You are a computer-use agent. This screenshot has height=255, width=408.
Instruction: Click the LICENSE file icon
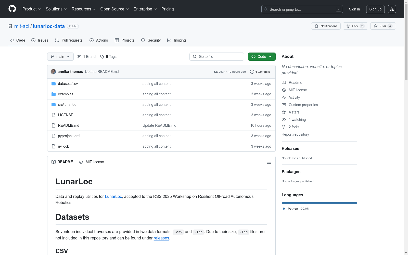tap(54, 115)
